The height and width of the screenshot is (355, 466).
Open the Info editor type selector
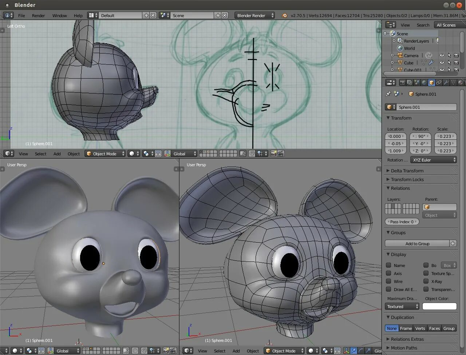(x=8, y=15)
